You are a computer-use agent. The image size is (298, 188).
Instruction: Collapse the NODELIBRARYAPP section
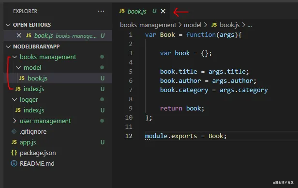tap(8, 47)
